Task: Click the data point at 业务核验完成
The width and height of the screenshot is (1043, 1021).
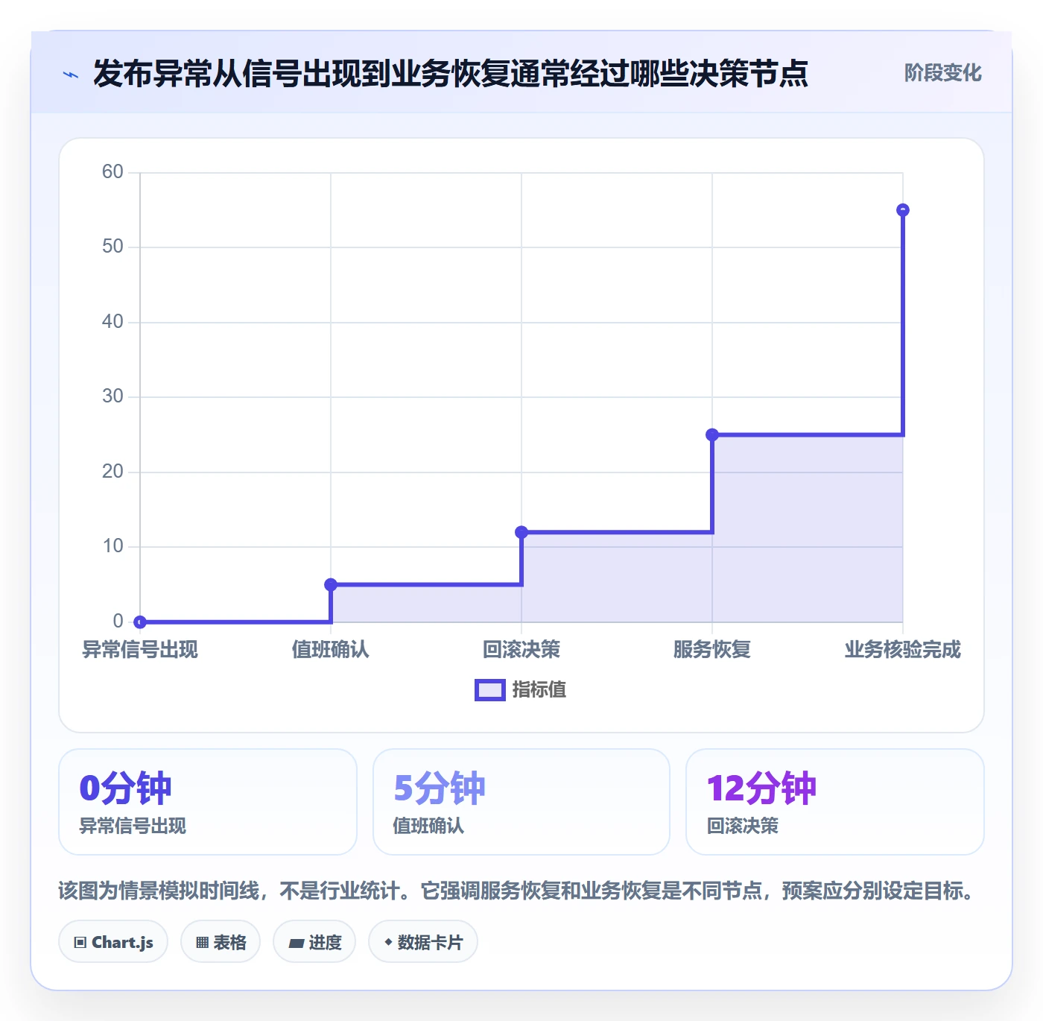Action: 903,210
